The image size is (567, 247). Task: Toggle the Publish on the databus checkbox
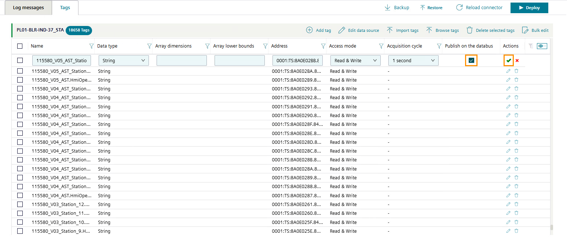[471, 60]
